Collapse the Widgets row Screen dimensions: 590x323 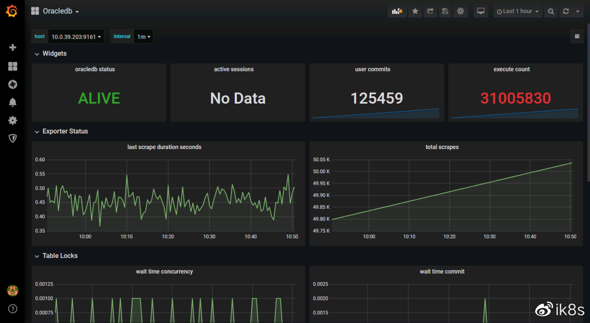[x=50, y=53]
